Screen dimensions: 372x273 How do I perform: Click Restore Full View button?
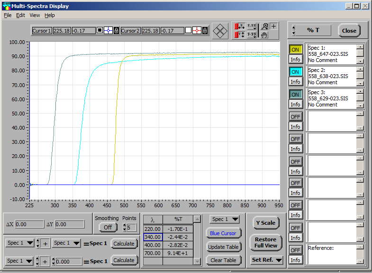265,243
